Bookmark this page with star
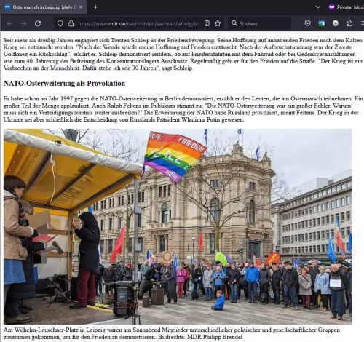364x342 pixels. point(218,23)
